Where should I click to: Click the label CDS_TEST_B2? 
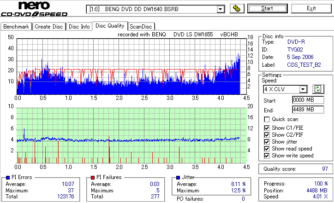click(x=304, y=65)
